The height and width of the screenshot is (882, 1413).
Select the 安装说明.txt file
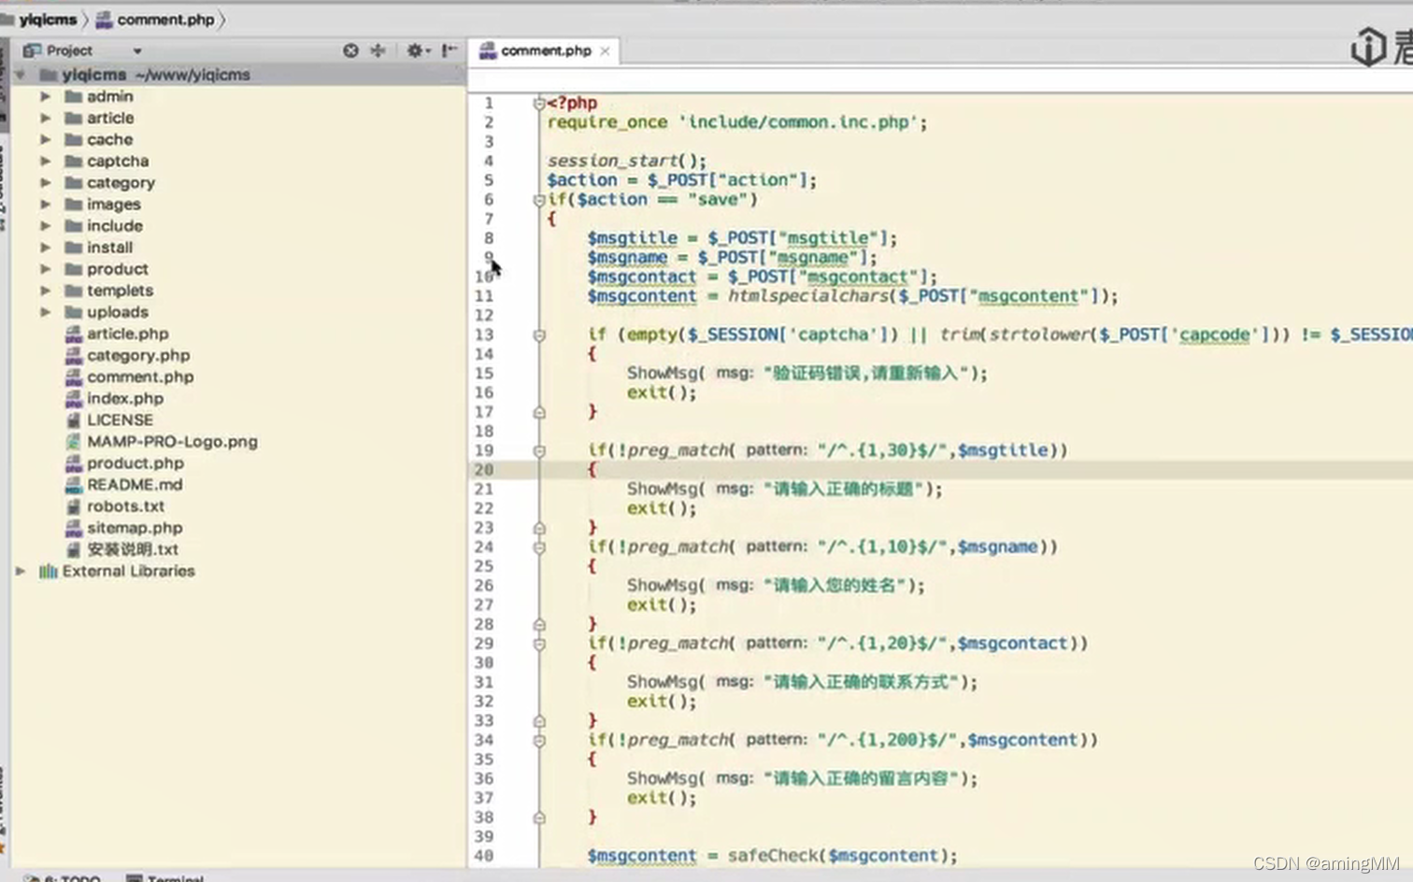133,549
